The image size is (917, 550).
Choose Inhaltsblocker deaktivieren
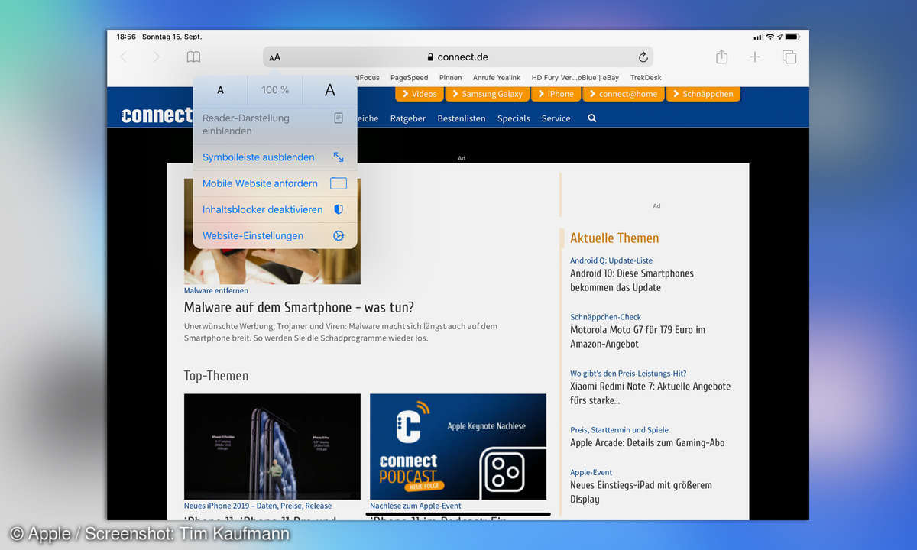tap(275, 209)
